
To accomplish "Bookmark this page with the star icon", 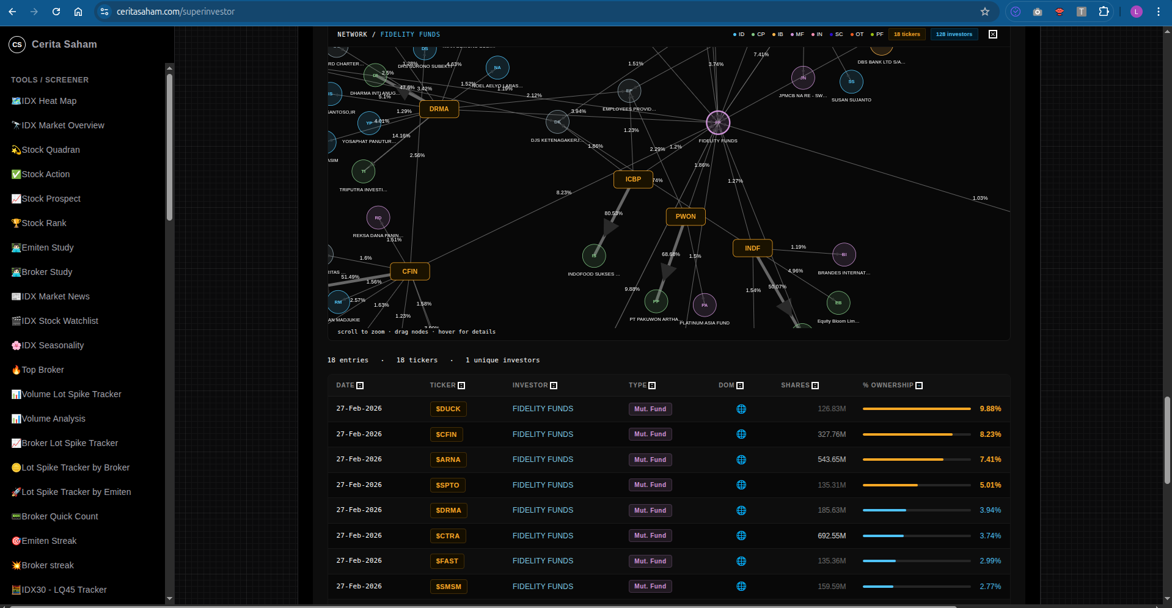I will click(985, 12).
